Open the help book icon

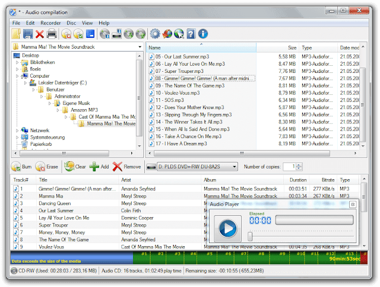pos(191,34)
